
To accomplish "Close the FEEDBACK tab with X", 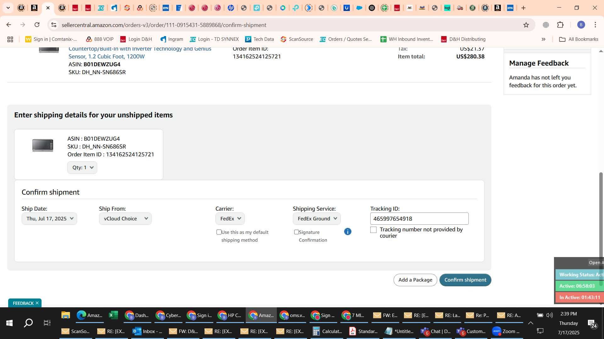I will (37, 303).
